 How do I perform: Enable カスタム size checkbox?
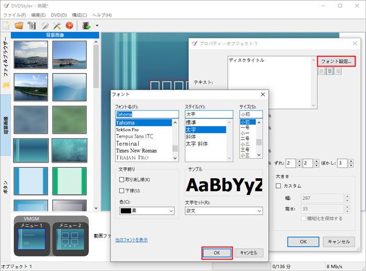[278, 186]
